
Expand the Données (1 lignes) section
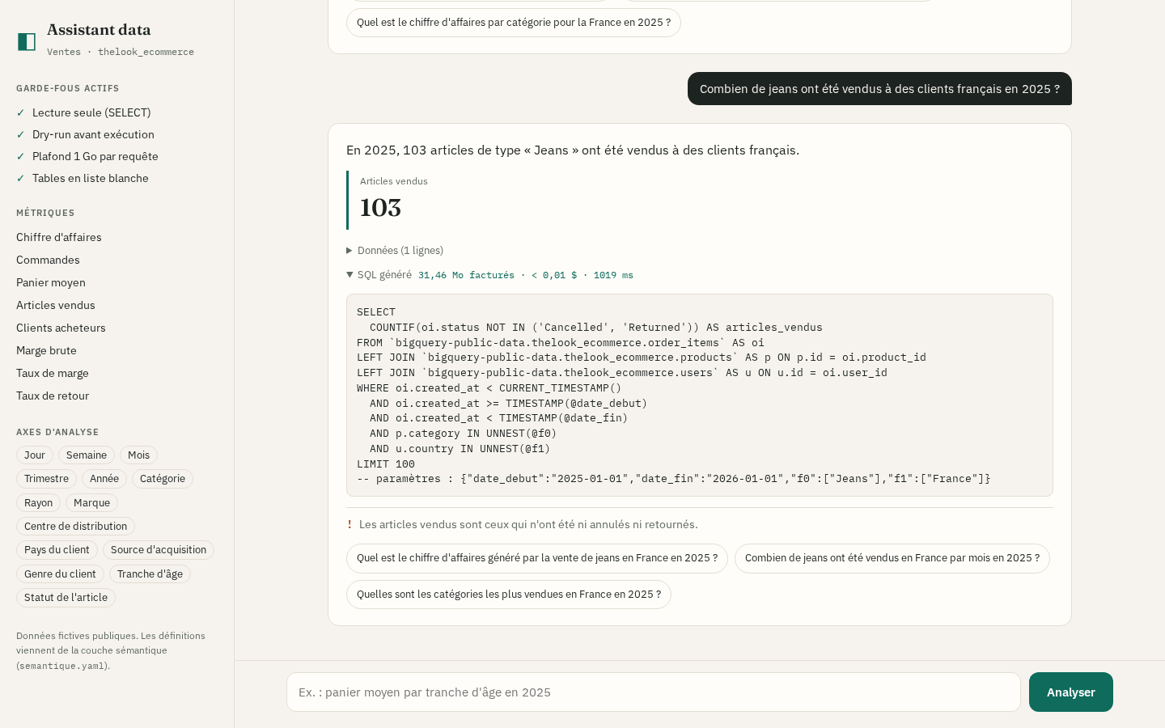coord(395,251)
